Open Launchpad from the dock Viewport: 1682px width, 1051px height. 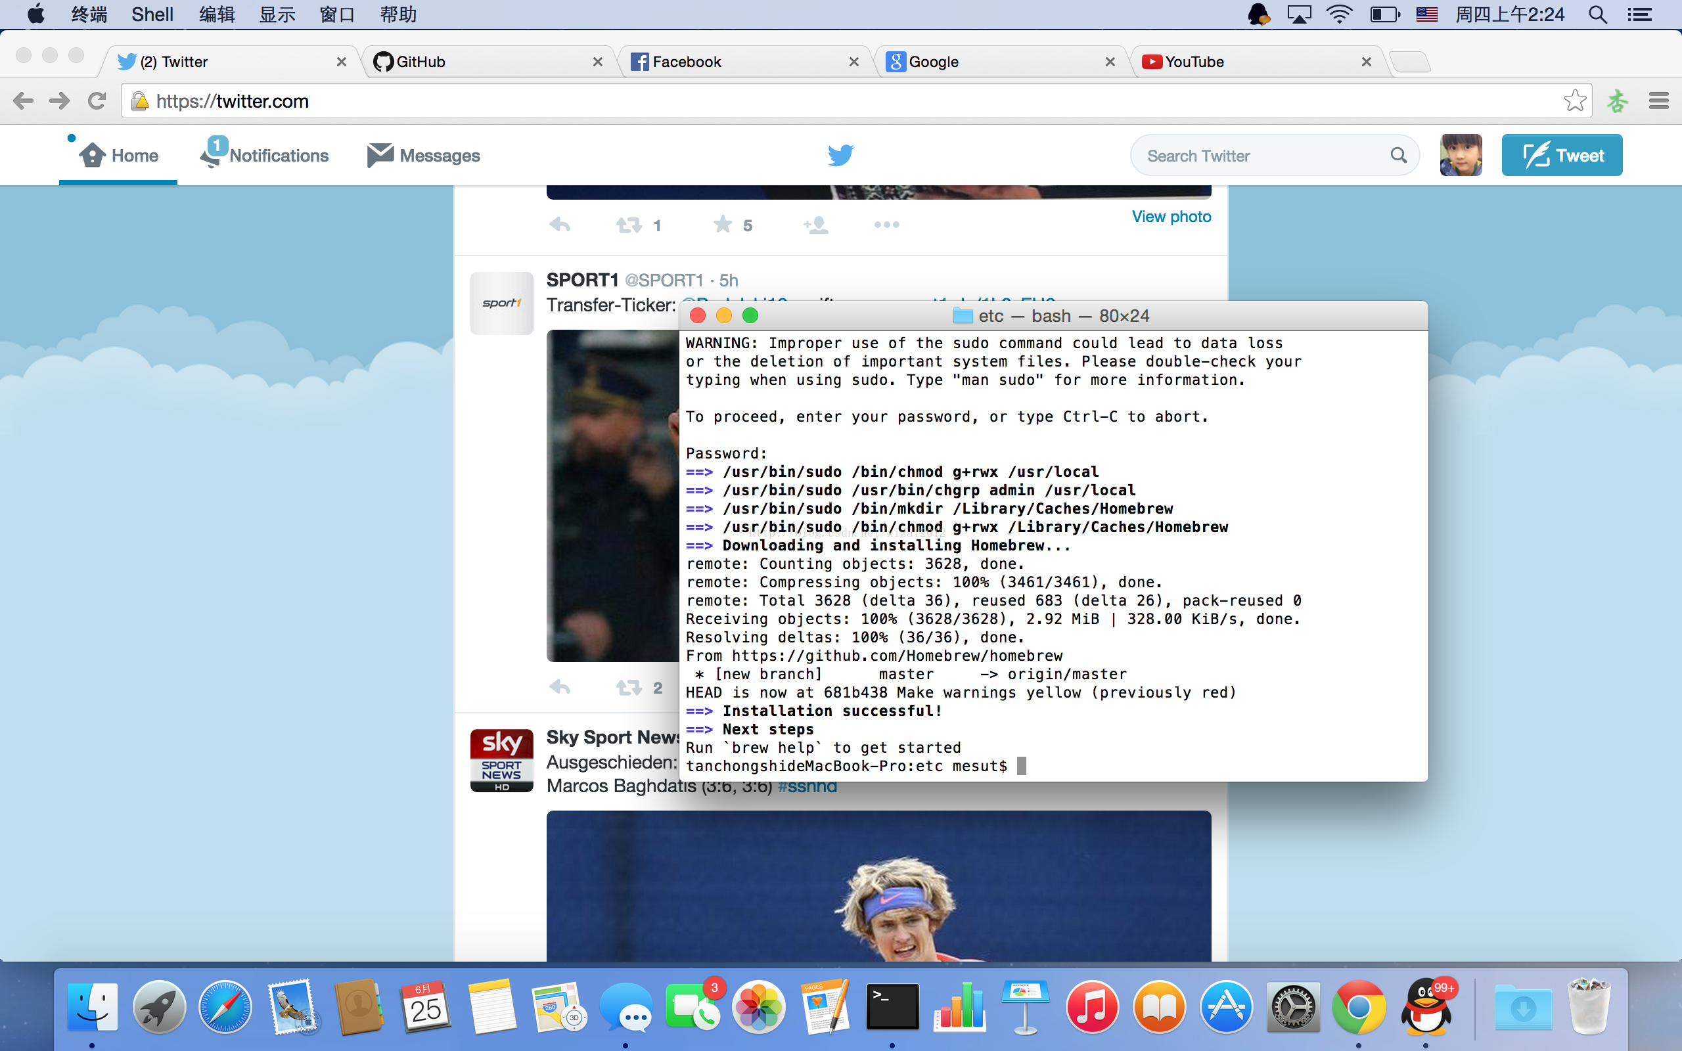pyautogui.click(x=159, y=1006)
